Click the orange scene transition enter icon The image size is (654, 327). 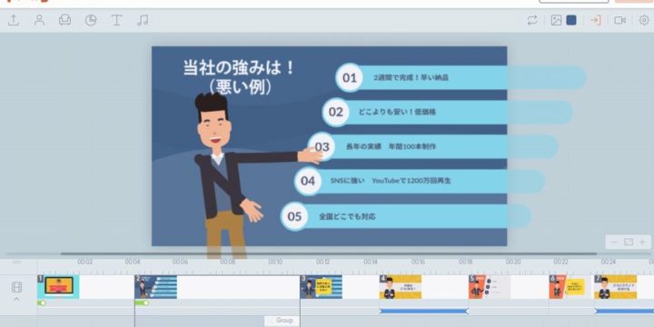point(595,20)
